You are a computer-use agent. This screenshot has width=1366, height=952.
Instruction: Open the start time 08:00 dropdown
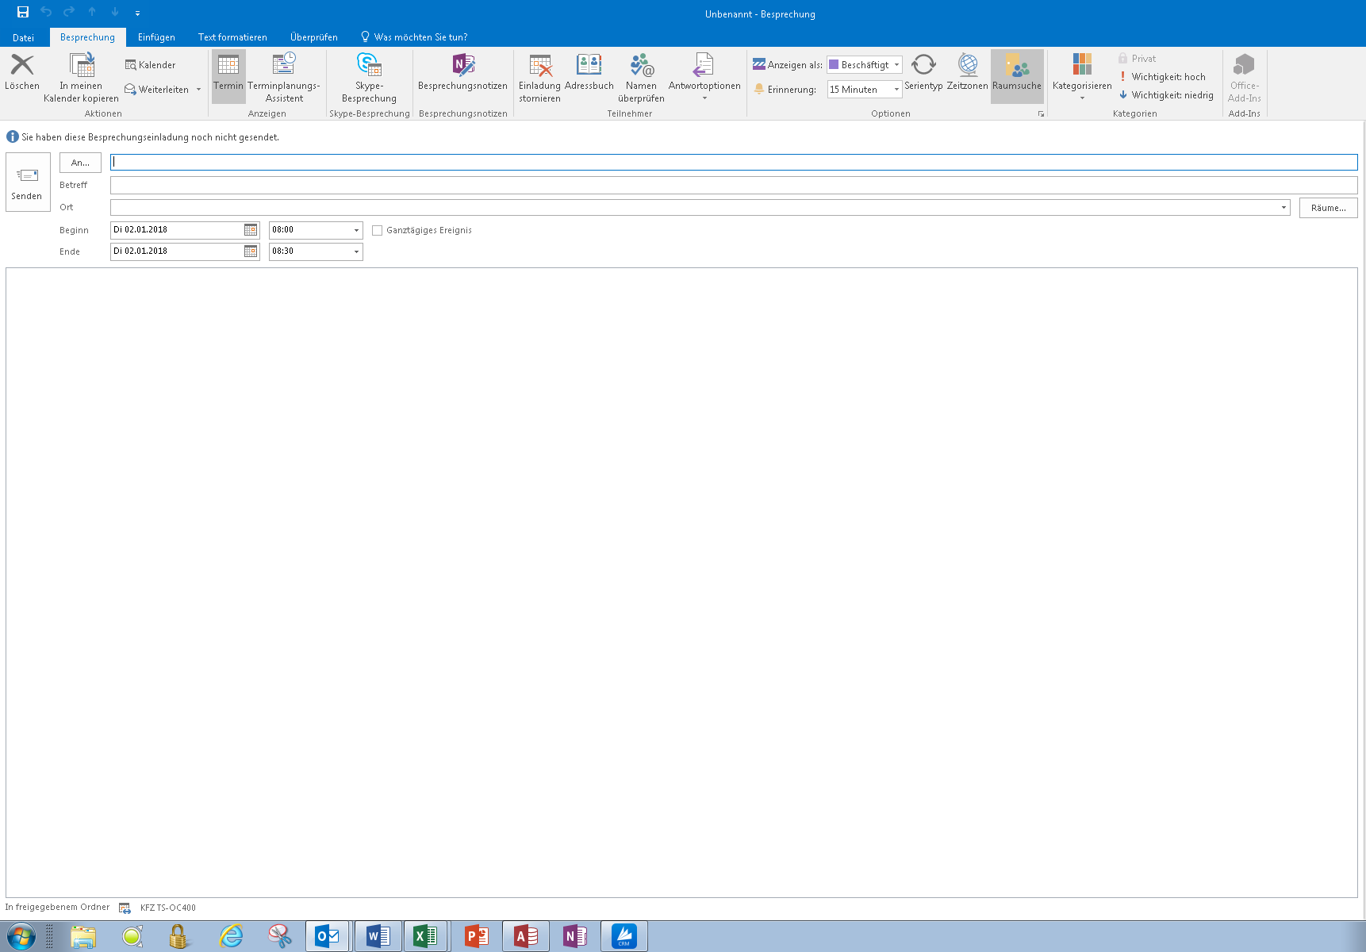coord(356,230)
